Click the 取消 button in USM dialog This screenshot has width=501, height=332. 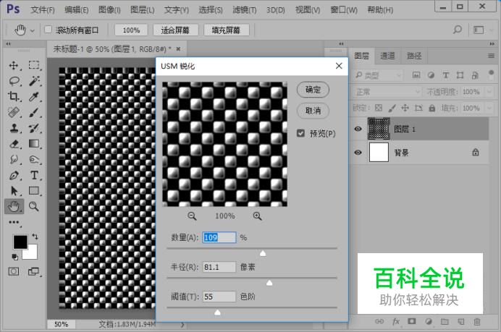coord(313,111)
